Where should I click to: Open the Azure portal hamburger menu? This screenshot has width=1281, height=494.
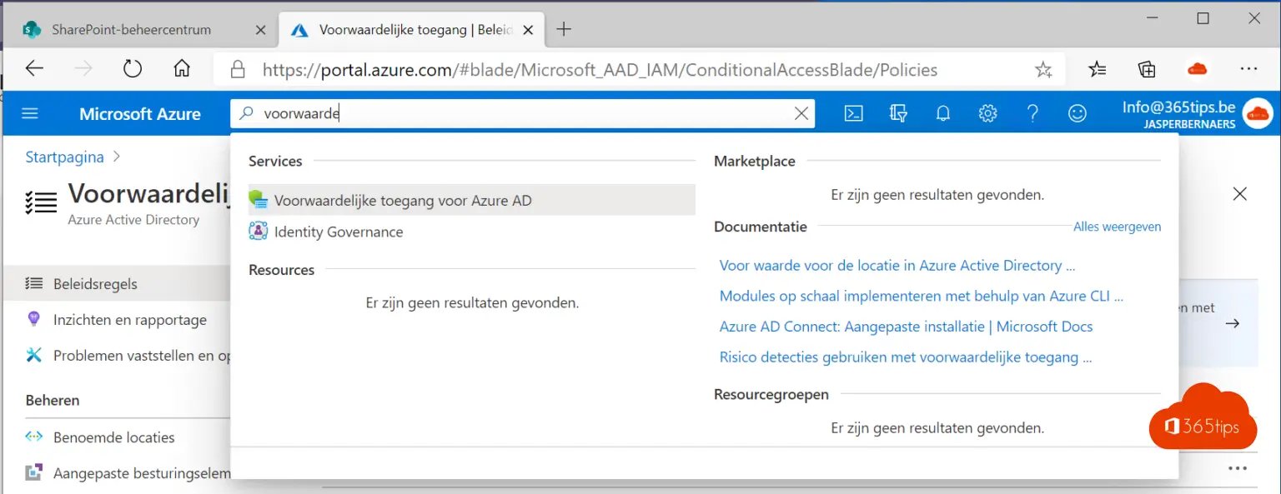pos(30,113)
